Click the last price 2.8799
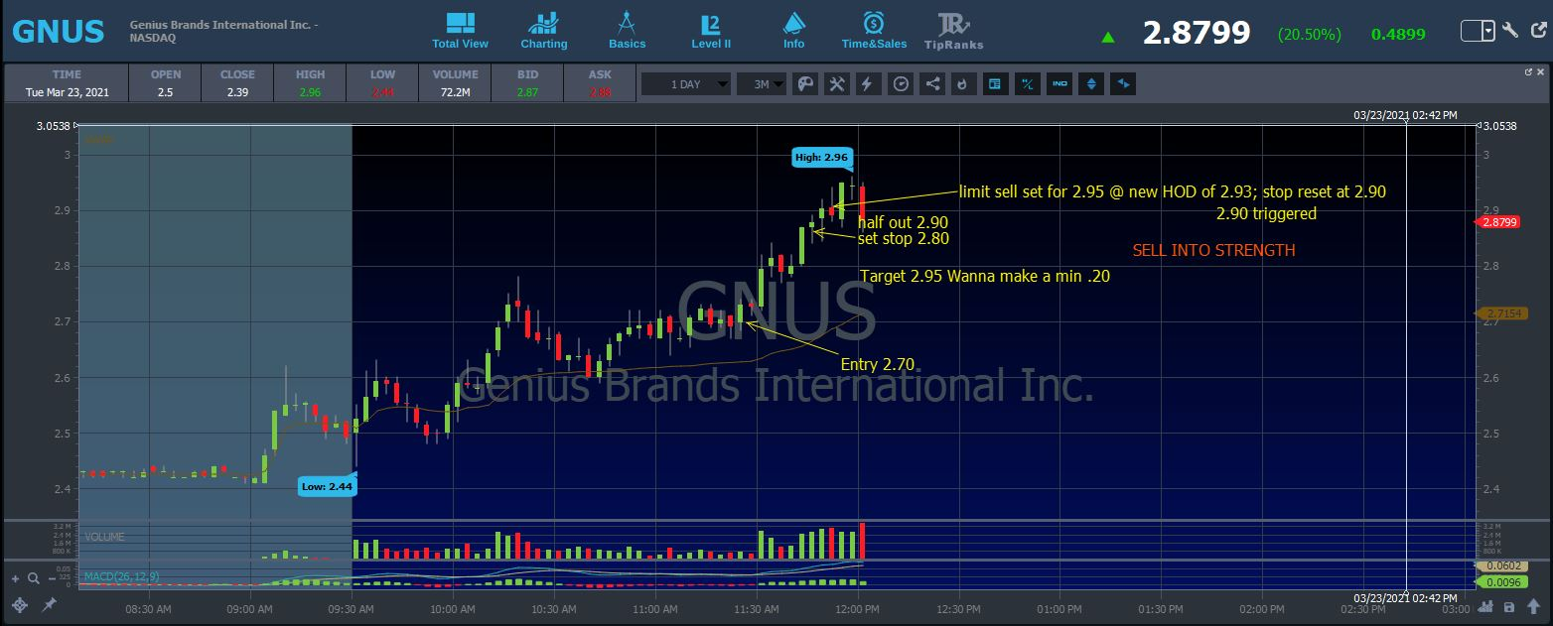This screenshot has width=1553, height=626. tap(1197, 33)
